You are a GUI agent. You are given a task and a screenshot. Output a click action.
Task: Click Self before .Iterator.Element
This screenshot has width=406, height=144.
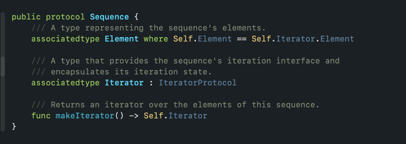coord(261,39)
